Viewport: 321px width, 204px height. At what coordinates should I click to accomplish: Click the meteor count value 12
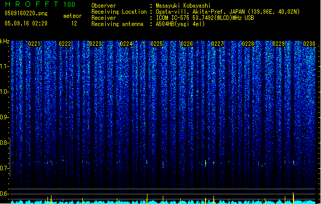pos(74,23)
